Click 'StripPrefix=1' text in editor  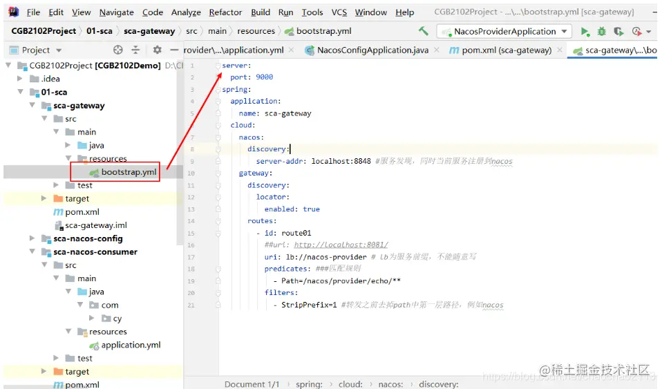pyautogui.click(x=309, y=305)
